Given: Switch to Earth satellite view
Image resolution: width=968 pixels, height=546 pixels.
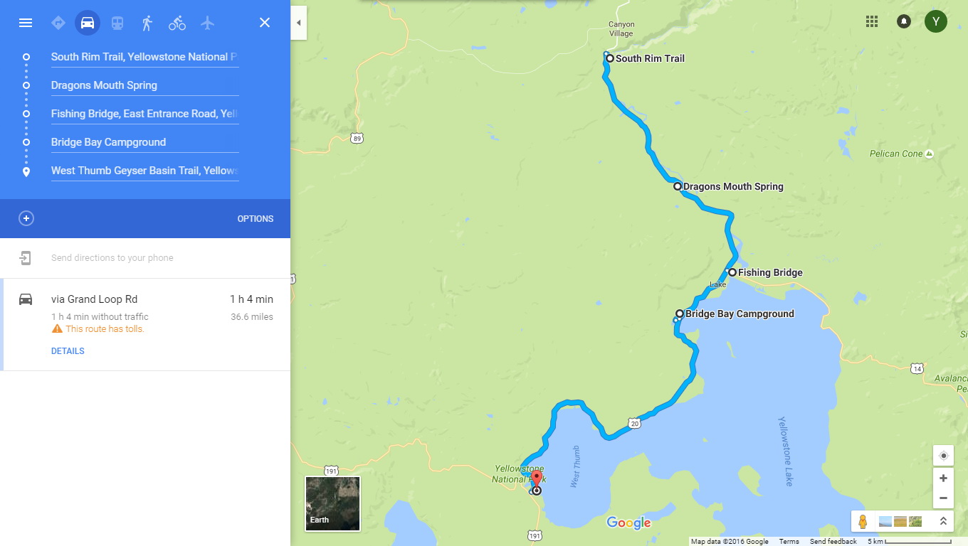Looking at the screenshot, I should [332, 503].
